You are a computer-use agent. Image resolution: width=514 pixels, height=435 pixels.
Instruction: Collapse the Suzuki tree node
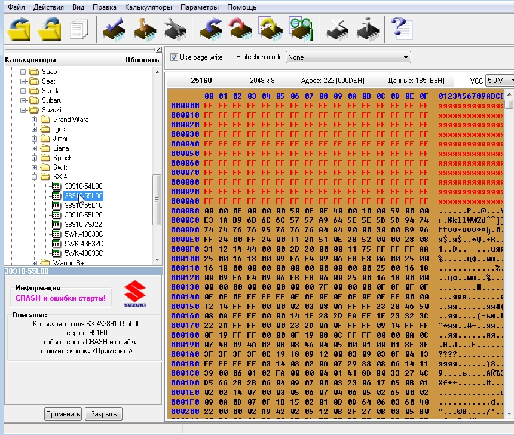[x=23, y=110]
